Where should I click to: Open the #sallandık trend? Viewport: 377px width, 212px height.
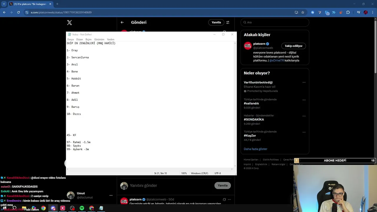(251, 103)
